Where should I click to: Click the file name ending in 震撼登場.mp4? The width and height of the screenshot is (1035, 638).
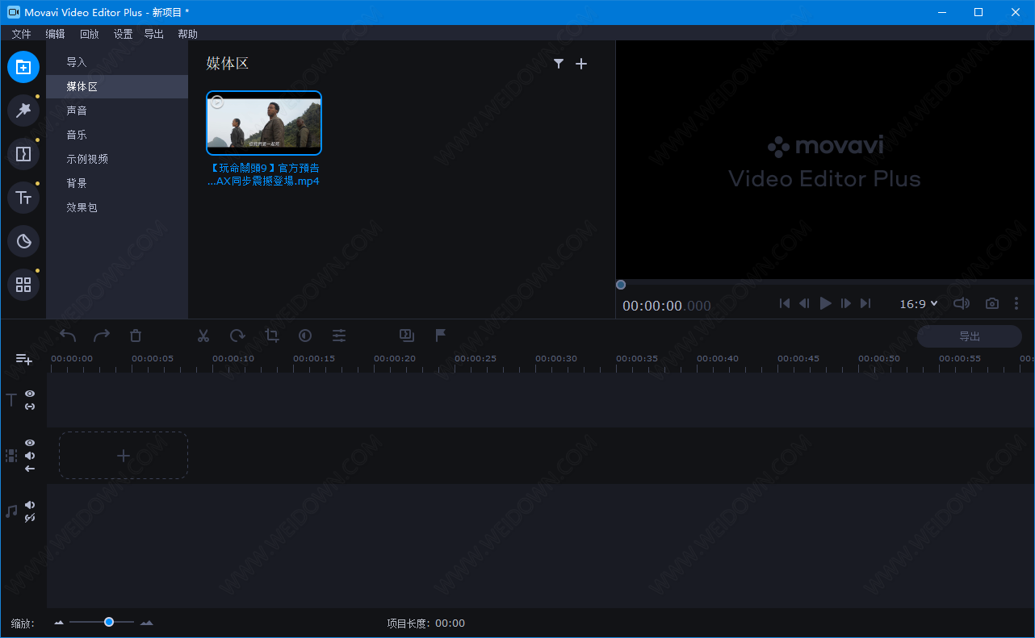coord(264,174)
